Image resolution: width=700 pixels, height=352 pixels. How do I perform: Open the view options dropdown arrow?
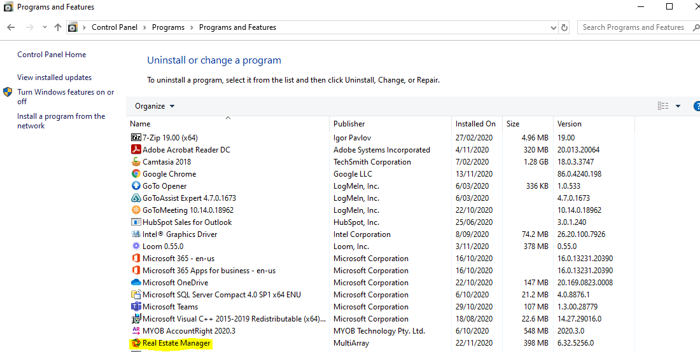pyautogui.click(x=678, y=106)
